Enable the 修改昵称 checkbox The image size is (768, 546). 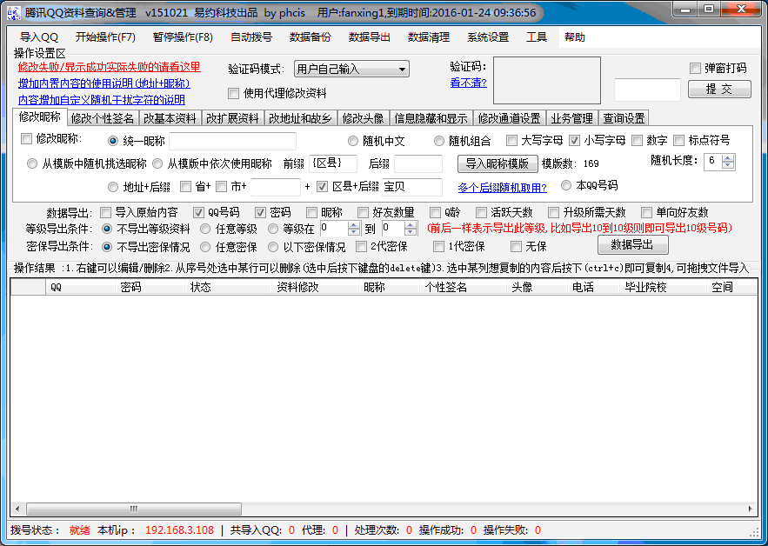26,139
